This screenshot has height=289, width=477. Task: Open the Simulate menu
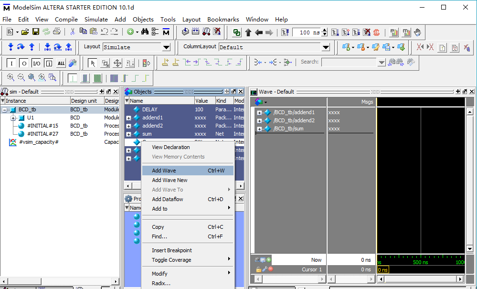click(x=96, y=20)
